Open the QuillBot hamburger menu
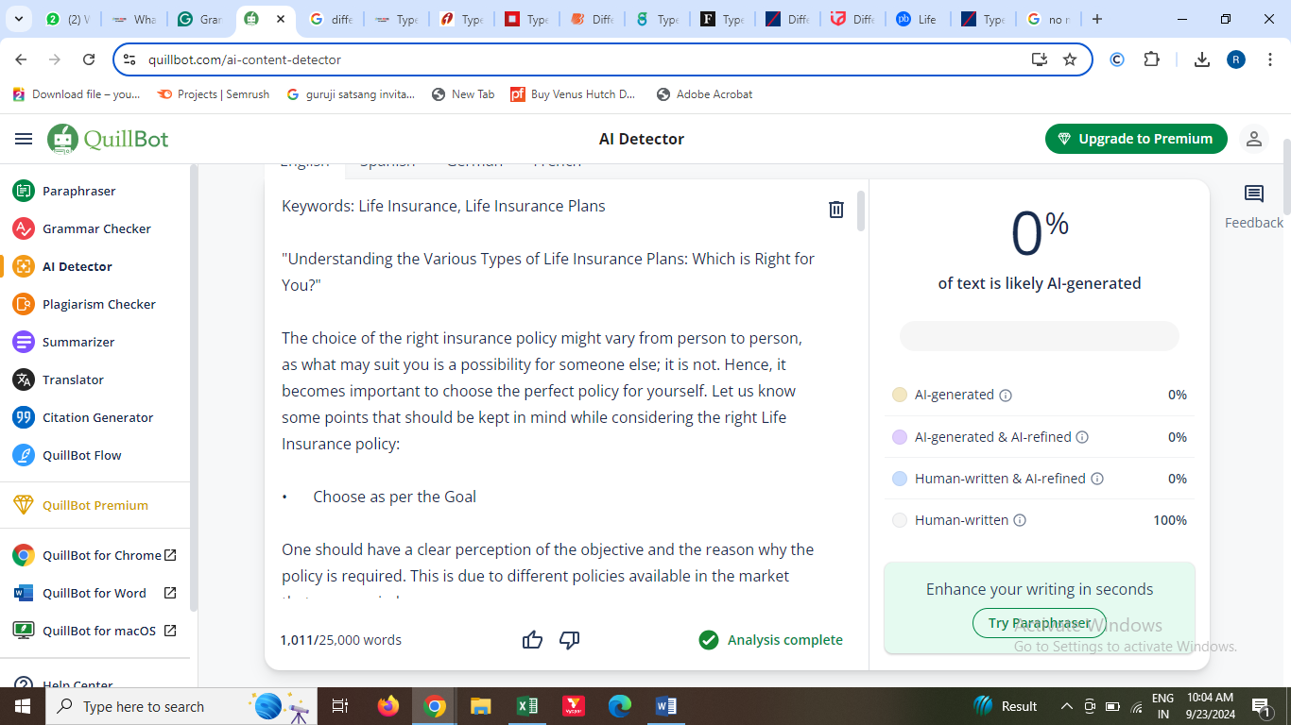This screenshot has width=1291, height=725. point(24,139)
